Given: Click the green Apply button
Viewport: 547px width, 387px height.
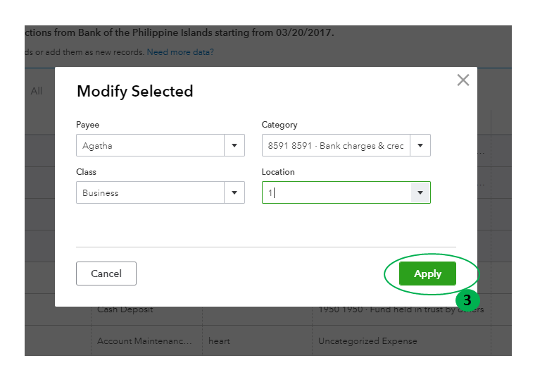Looking at the screenshot, I should [x=427, y=274].
